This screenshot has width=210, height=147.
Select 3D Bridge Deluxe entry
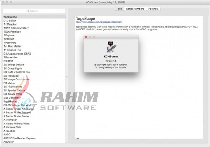pos(34,65)
